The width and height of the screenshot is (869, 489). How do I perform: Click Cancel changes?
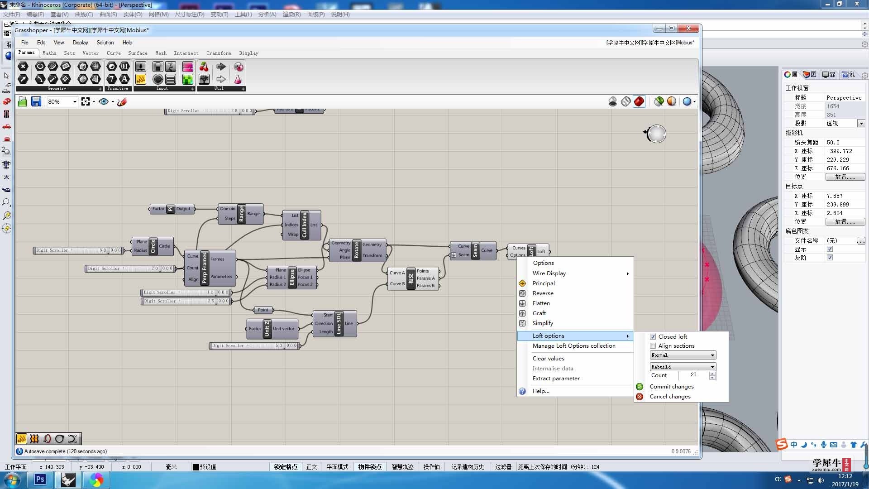click(x=670, y=397)
